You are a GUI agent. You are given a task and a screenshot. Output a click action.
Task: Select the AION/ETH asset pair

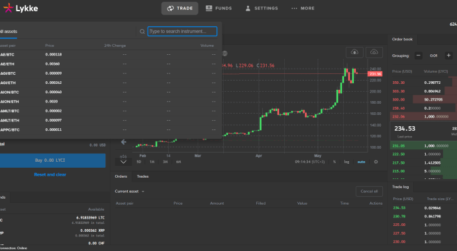109,102
